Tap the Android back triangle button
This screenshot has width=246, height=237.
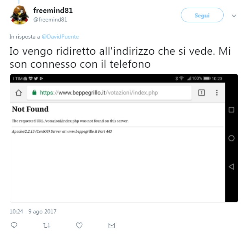[231, 166]
